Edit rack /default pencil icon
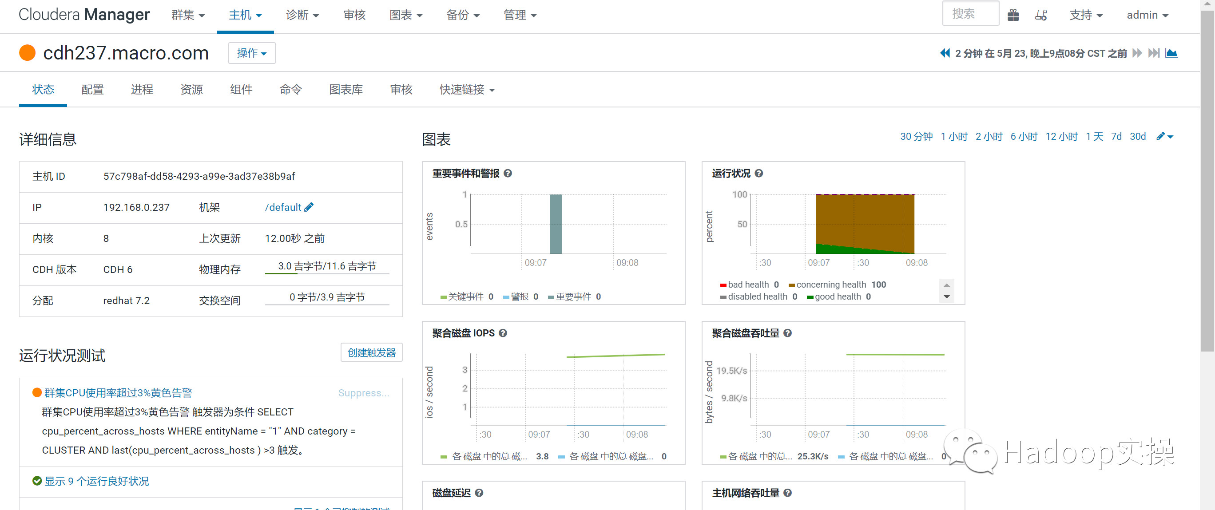 (309, 207)
